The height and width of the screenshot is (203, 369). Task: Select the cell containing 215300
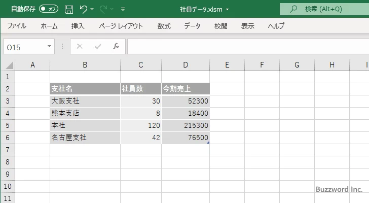click(x=186, y=125)
